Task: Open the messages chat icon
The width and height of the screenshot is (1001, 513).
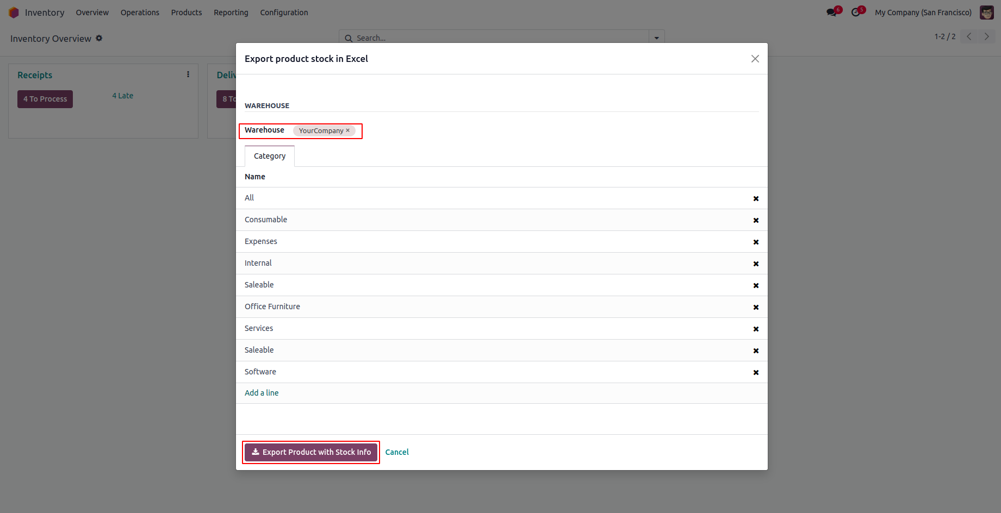Action: pyautogui.click(x=831, y=12)
